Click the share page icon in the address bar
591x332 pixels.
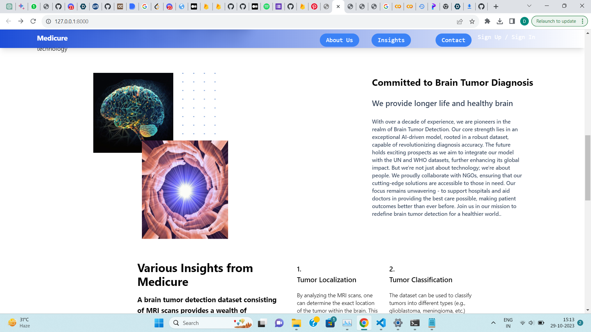[460, 21]
